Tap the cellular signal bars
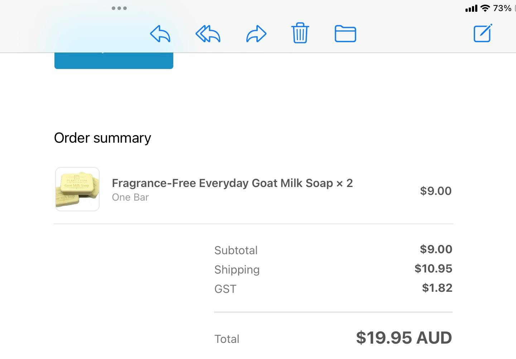The height and width of the screenshot is (359, 516). 471,9
